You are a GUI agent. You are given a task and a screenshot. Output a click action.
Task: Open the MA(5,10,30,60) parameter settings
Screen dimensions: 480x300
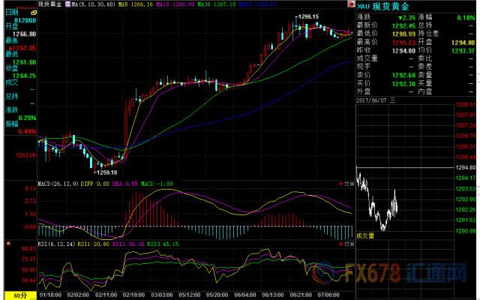(96, 4)
